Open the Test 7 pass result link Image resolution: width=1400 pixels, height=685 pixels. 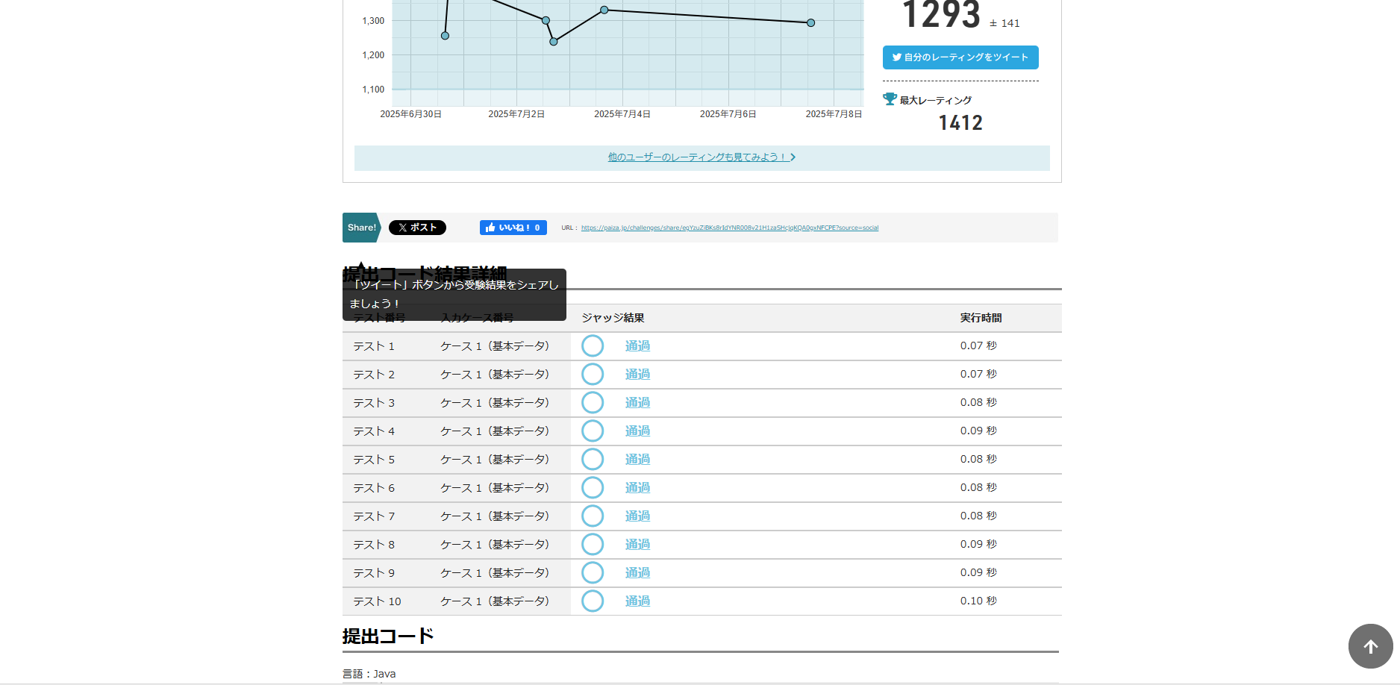pos(637,516)
